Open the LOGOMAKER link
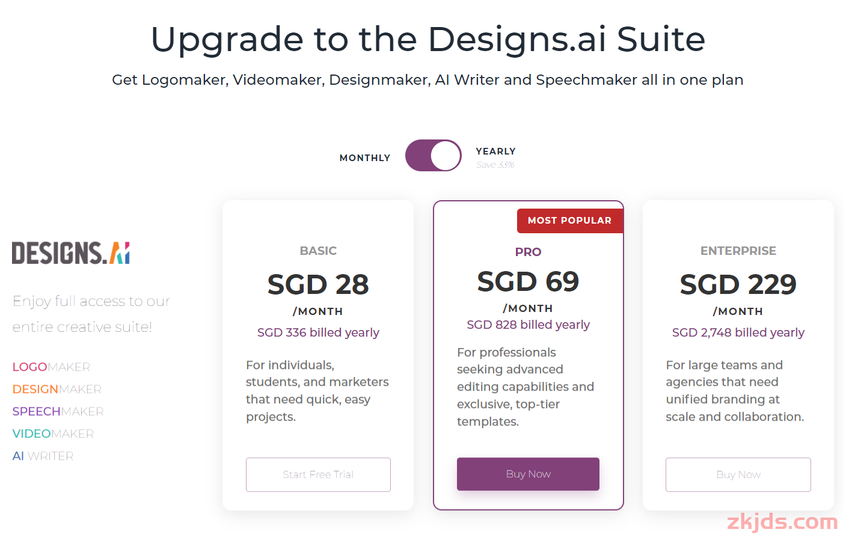The height and width of the screenshot is (541, 849). tap(51, 367)
